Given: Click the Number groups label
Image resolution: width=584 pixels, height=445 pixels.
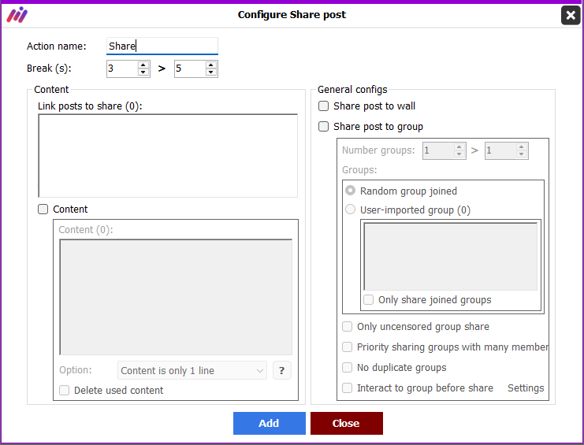Looking at the screenshot, I should [x=378, y=150].
